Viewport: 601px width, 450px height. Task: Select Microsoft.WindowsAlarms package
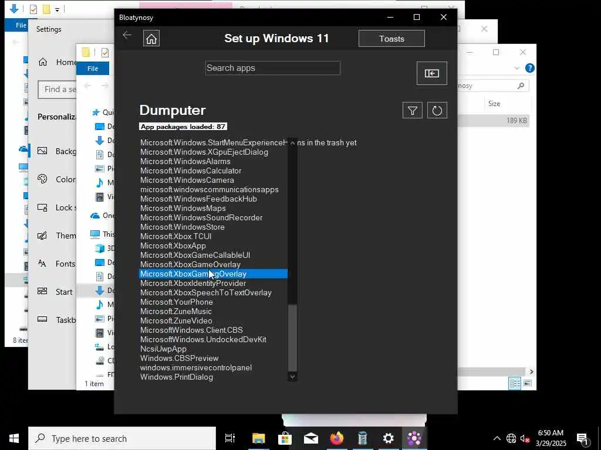click(185, 162)
